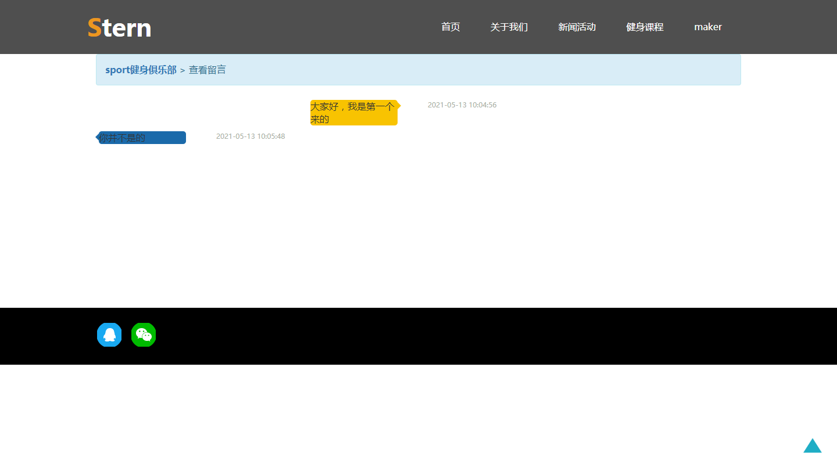Click the blue message 你并不是的
The width and height of the screenshot is (837, 464).
tap(142, 138)
